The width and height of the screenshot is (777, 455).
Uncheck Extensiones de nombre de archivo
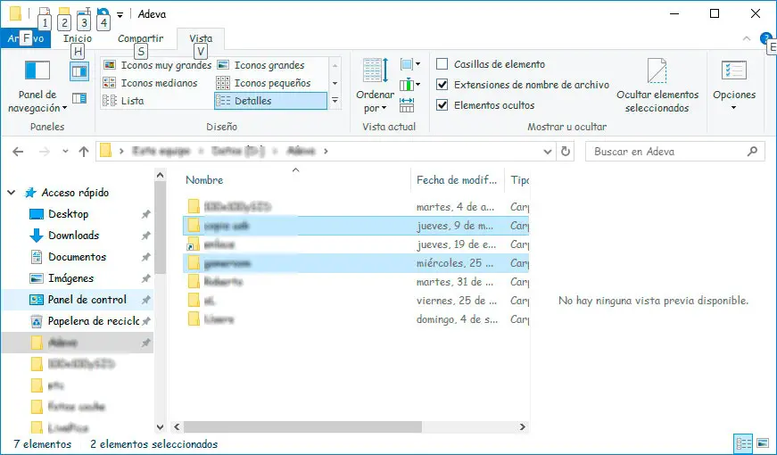pos(442,85)
